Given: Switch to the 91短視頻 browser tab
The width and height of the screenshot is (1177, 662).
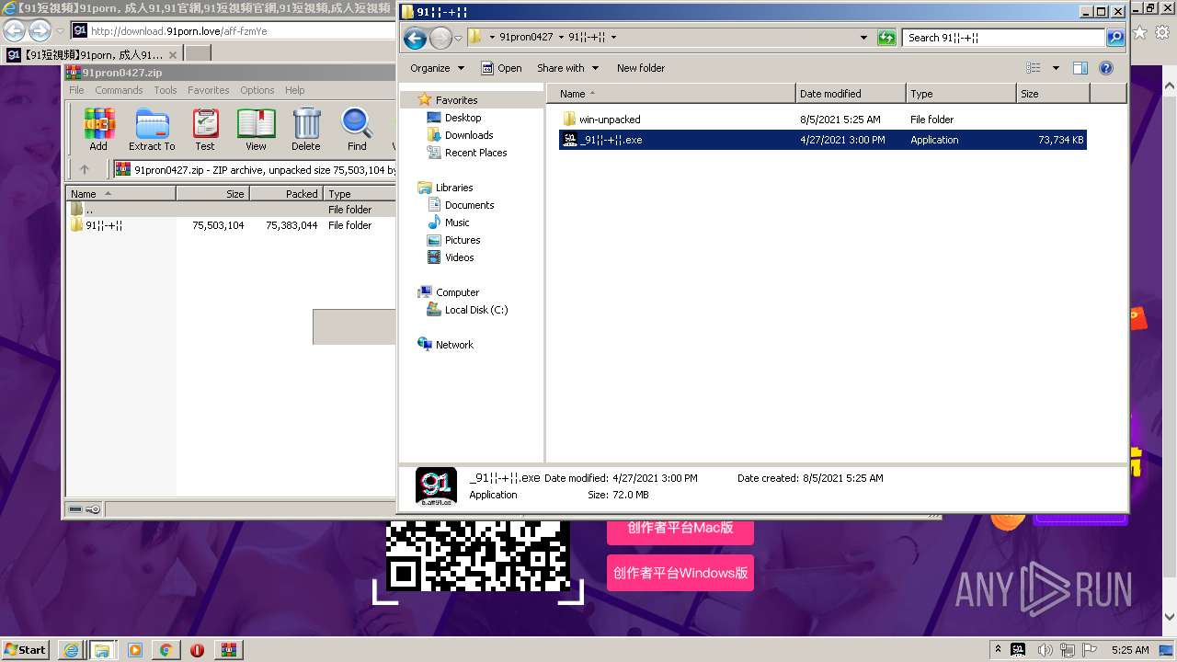Looking at the screenshot, I should pyautogui.click(x=90, y=55).
